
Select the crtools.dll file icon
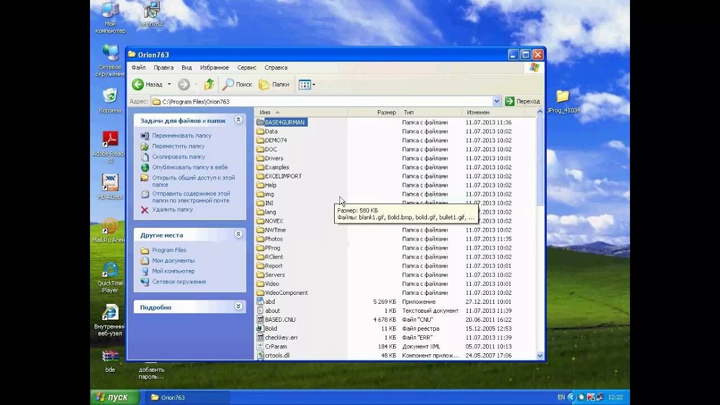point(260,355)
